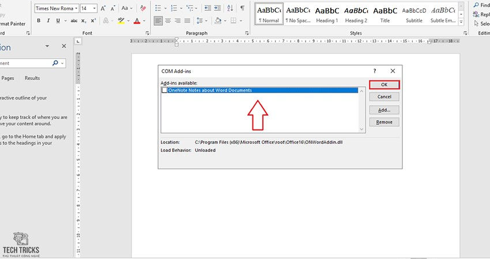The width and height of the screenshot is (490, 259).
Task: Decrease font size with Shrink Font
Action: pyautogui.click(x=112, y=9)
